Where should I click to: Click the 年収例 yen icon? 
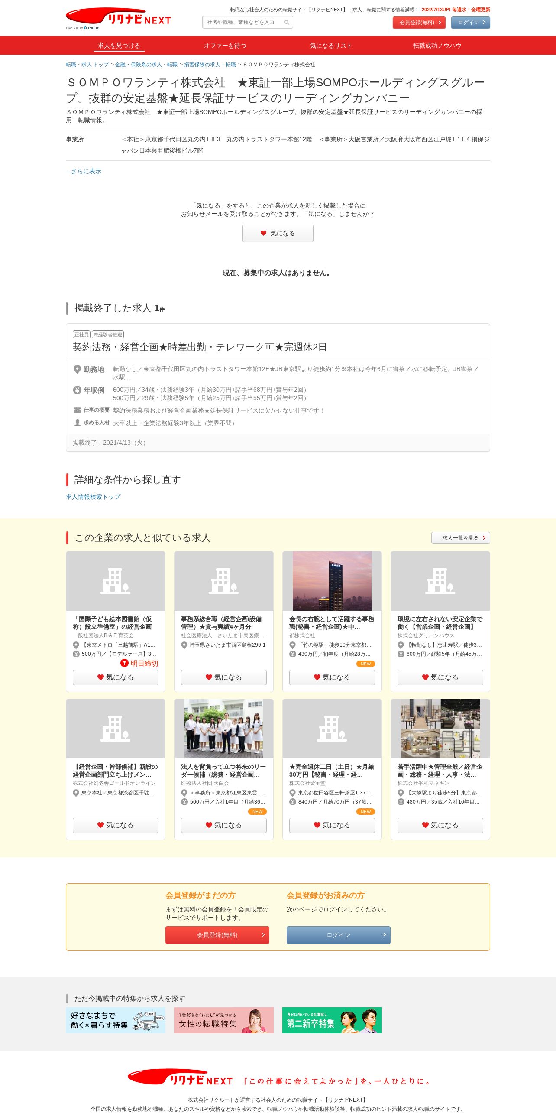[77, 390]
